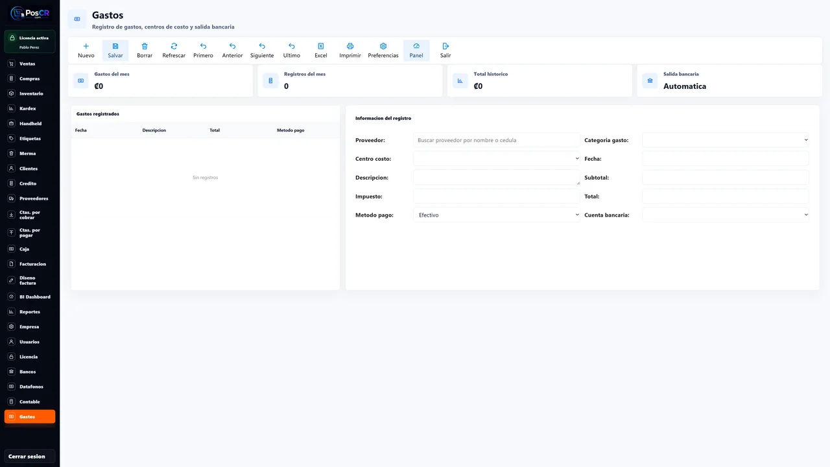Click the Cerrar sesion button
830x467 pixels.
(30, 456)
